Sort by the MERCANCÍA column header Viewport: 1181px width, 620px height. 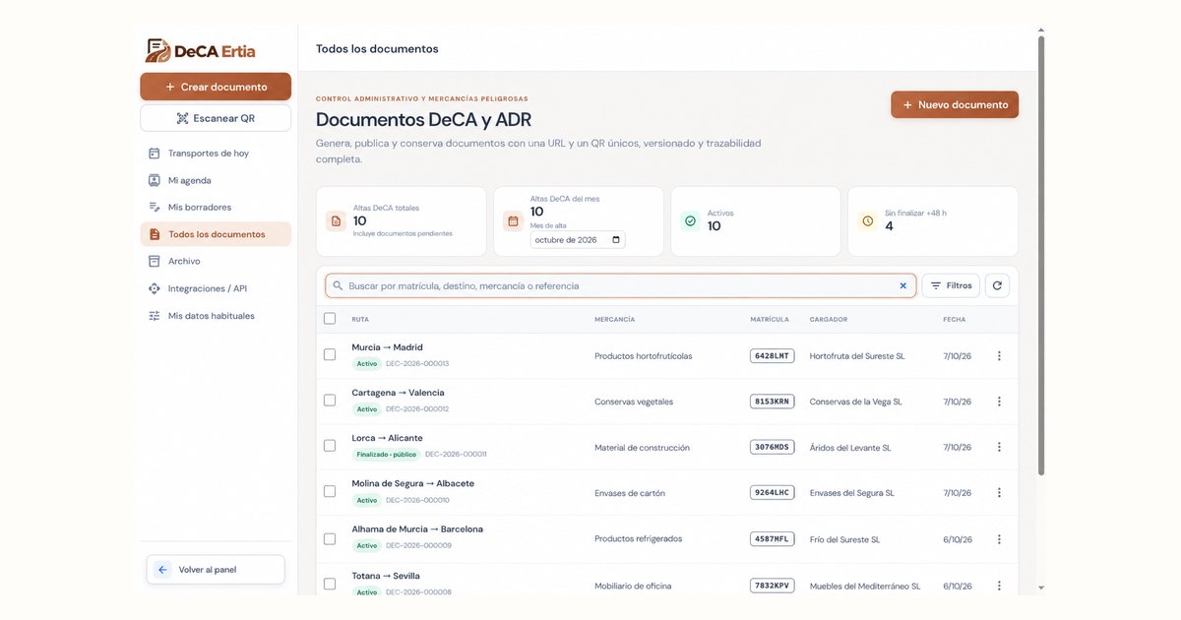[x=614, y=319]
